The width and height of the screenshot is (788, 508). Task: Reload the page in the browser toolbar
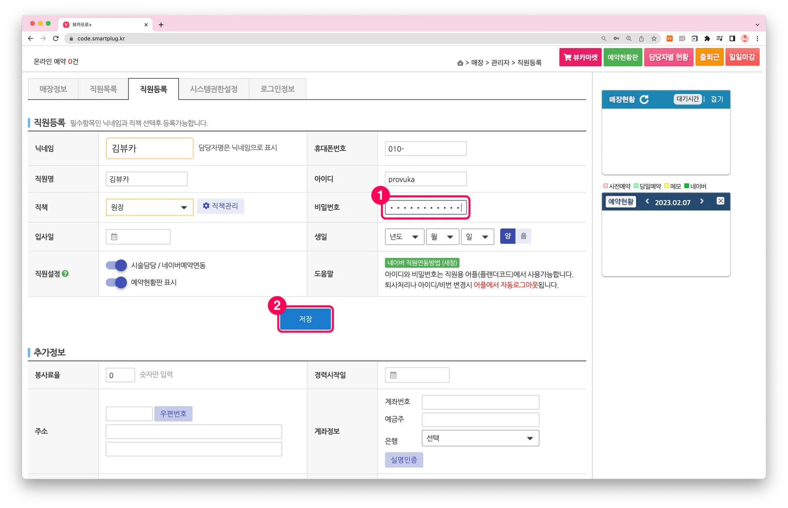pyautogui.click(x=56, y=39)
